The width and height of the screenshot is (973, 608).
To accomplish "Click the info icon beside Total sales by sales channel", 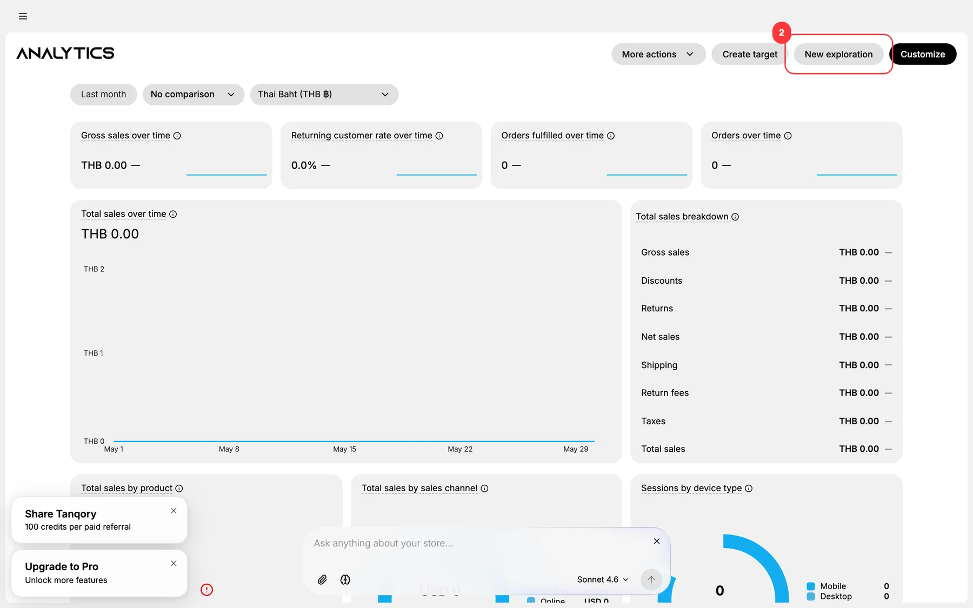I will [x=484, y=489].
